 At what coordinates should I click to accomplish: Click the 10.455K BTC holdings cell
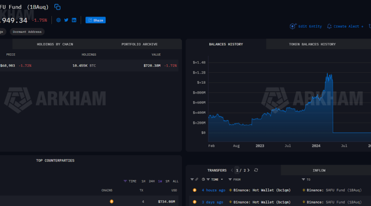point(84,65)
